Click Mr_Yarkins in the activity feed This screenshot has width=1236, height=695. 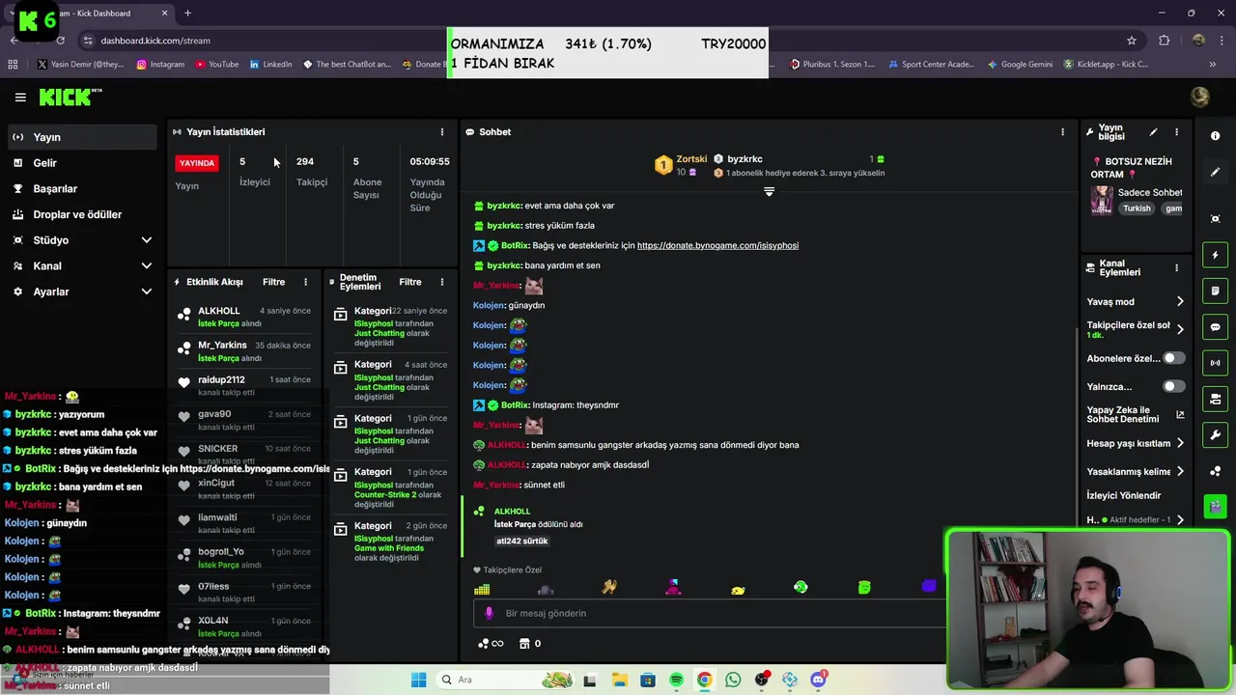(x=222, y=345)
